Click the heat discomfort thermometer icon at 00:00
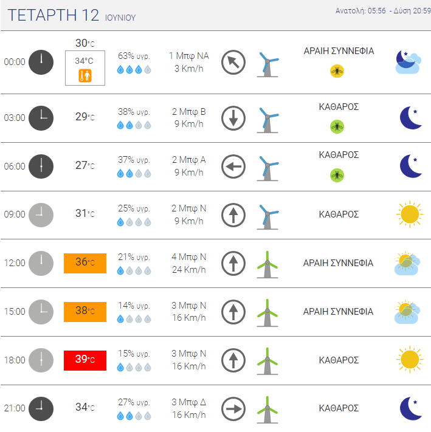Image resolution: width=431 pixels, height=432 pixels. tap(85, 75)
